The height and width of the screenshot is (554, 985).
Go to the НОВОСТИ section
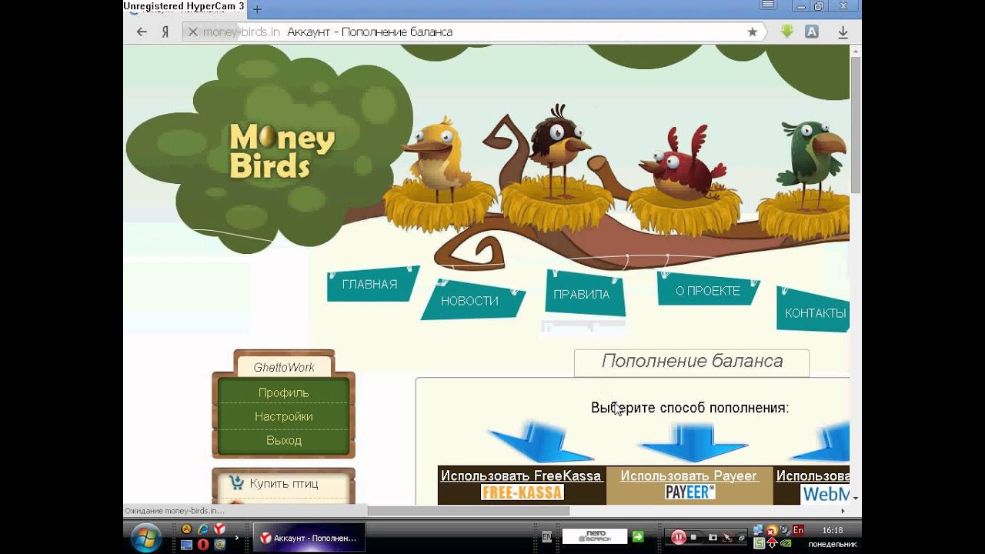pyautogui.click(x=469, y=301)
